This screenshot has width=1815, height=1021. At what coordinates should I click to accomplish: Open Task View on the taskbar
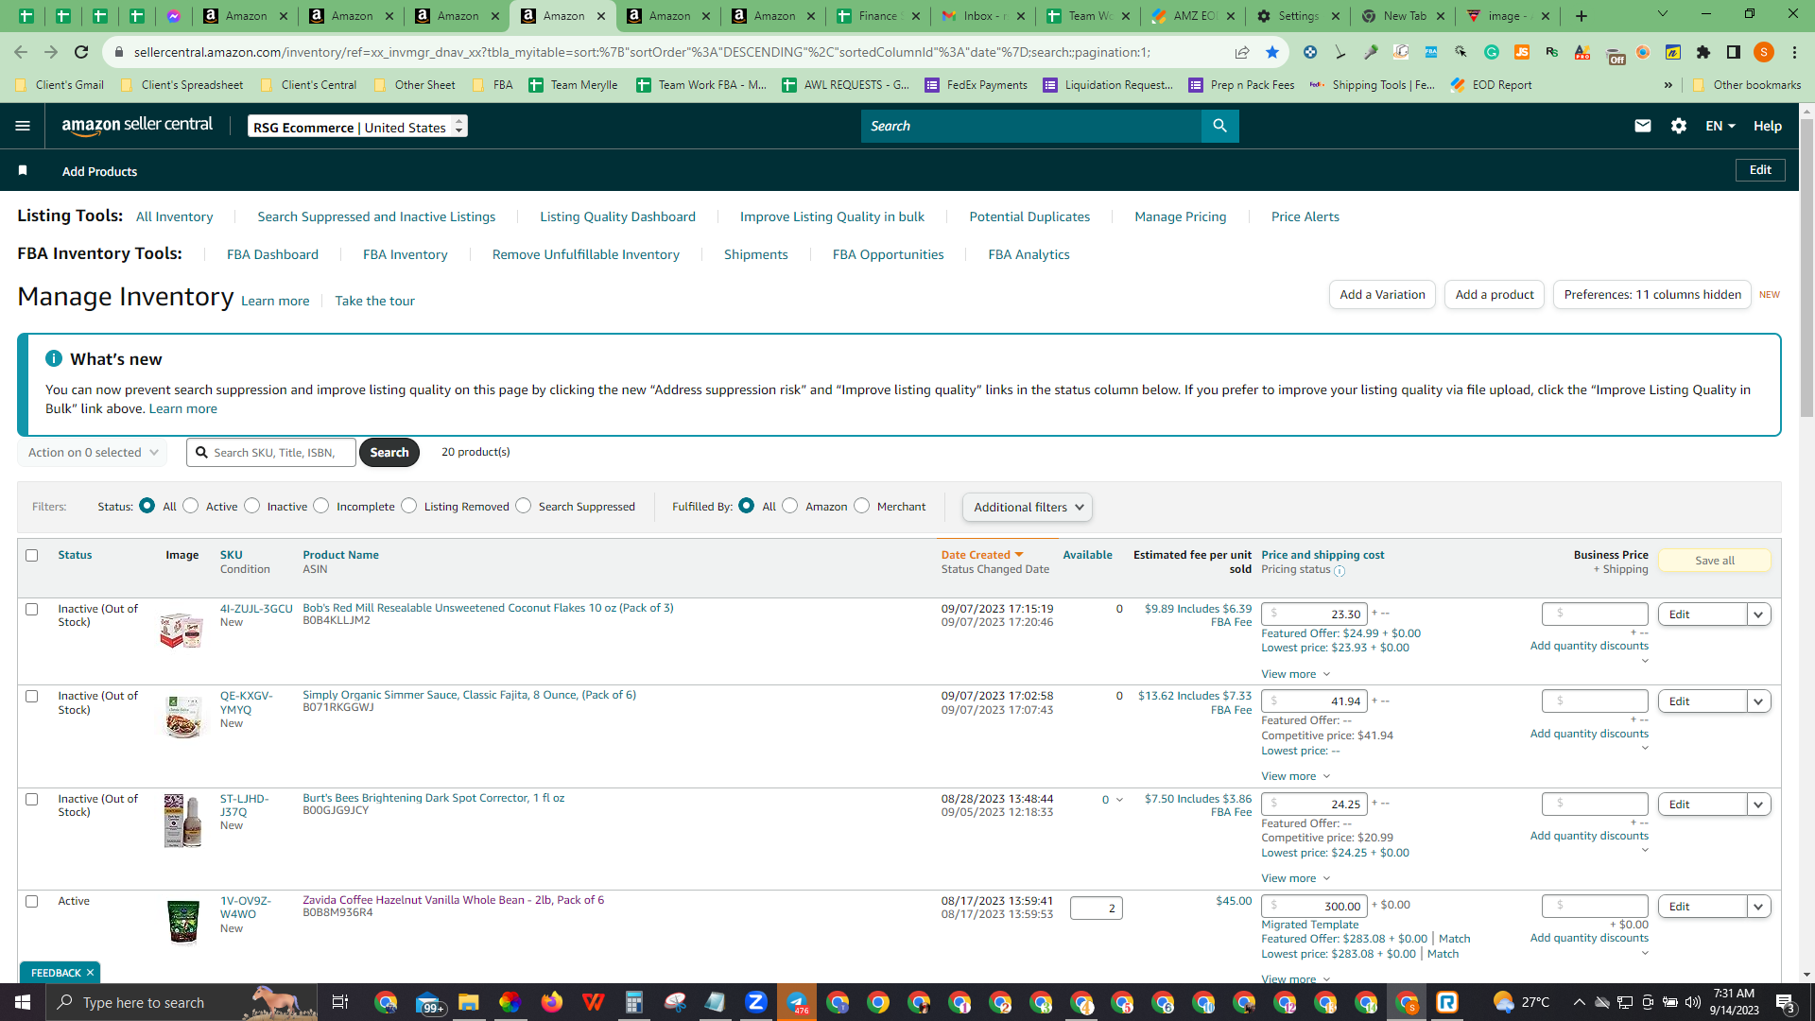340,1002
